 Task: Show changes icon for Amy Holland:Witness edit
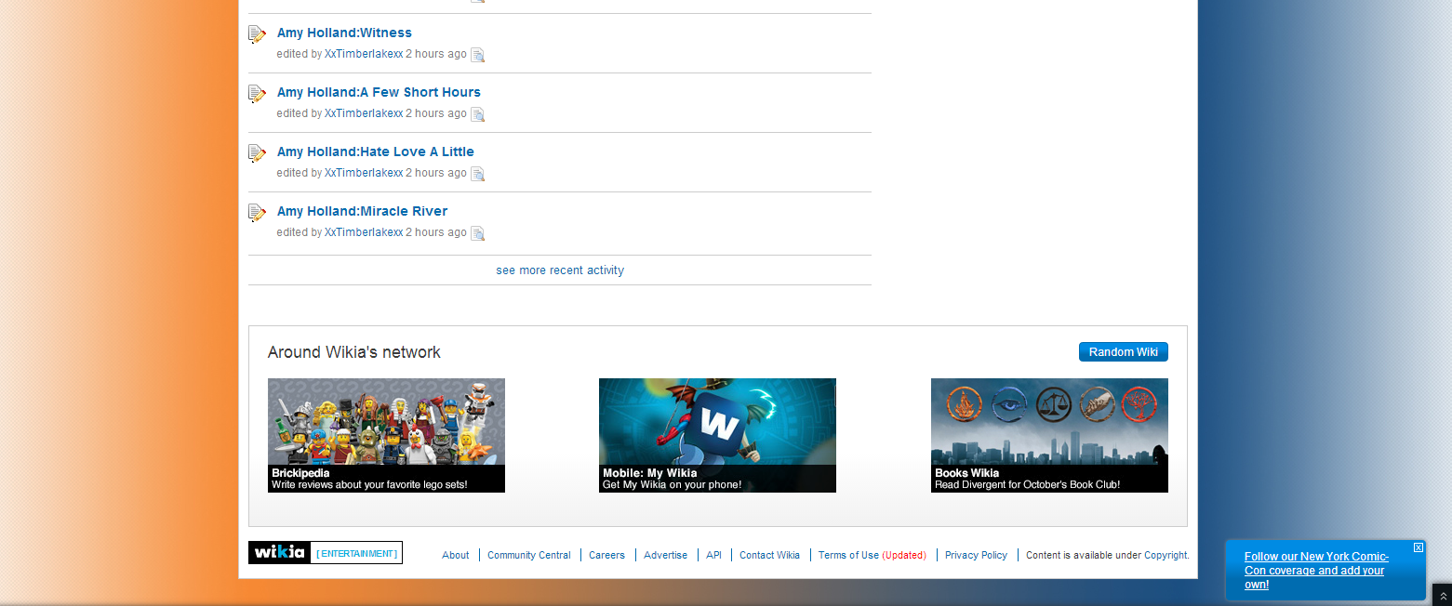[477, 55]
